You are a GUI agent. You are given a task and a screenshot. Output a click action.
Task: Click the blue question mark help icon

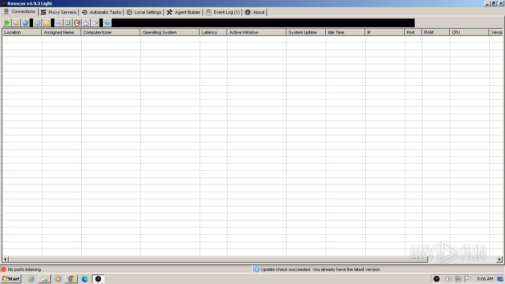[107, 23]
